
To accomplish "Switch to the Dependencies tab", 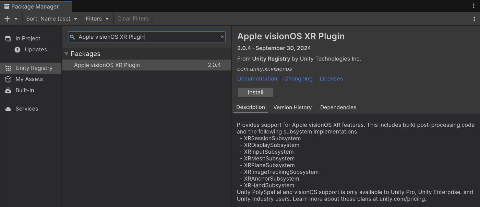I will pyautogui.click(x=338, y=107).
